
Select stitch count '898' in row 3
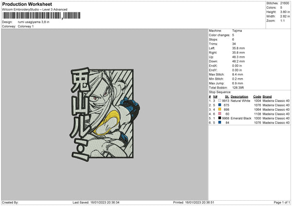pyautogui.click(x=226, y=109)
